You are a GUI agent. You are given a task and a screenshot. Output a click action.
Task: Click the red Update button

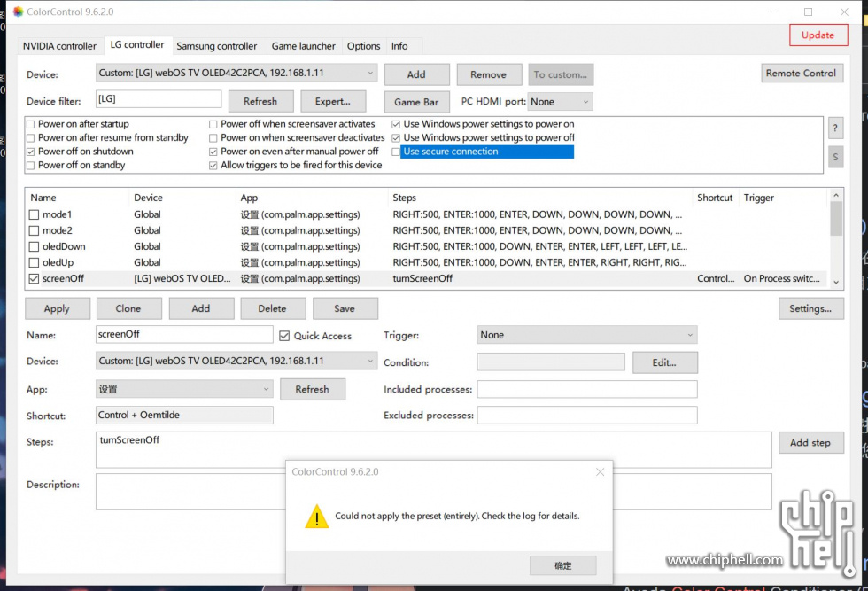(x=818, y=35)
